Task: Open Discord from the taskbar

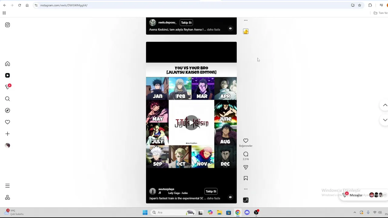Action: tap(247, 213)
